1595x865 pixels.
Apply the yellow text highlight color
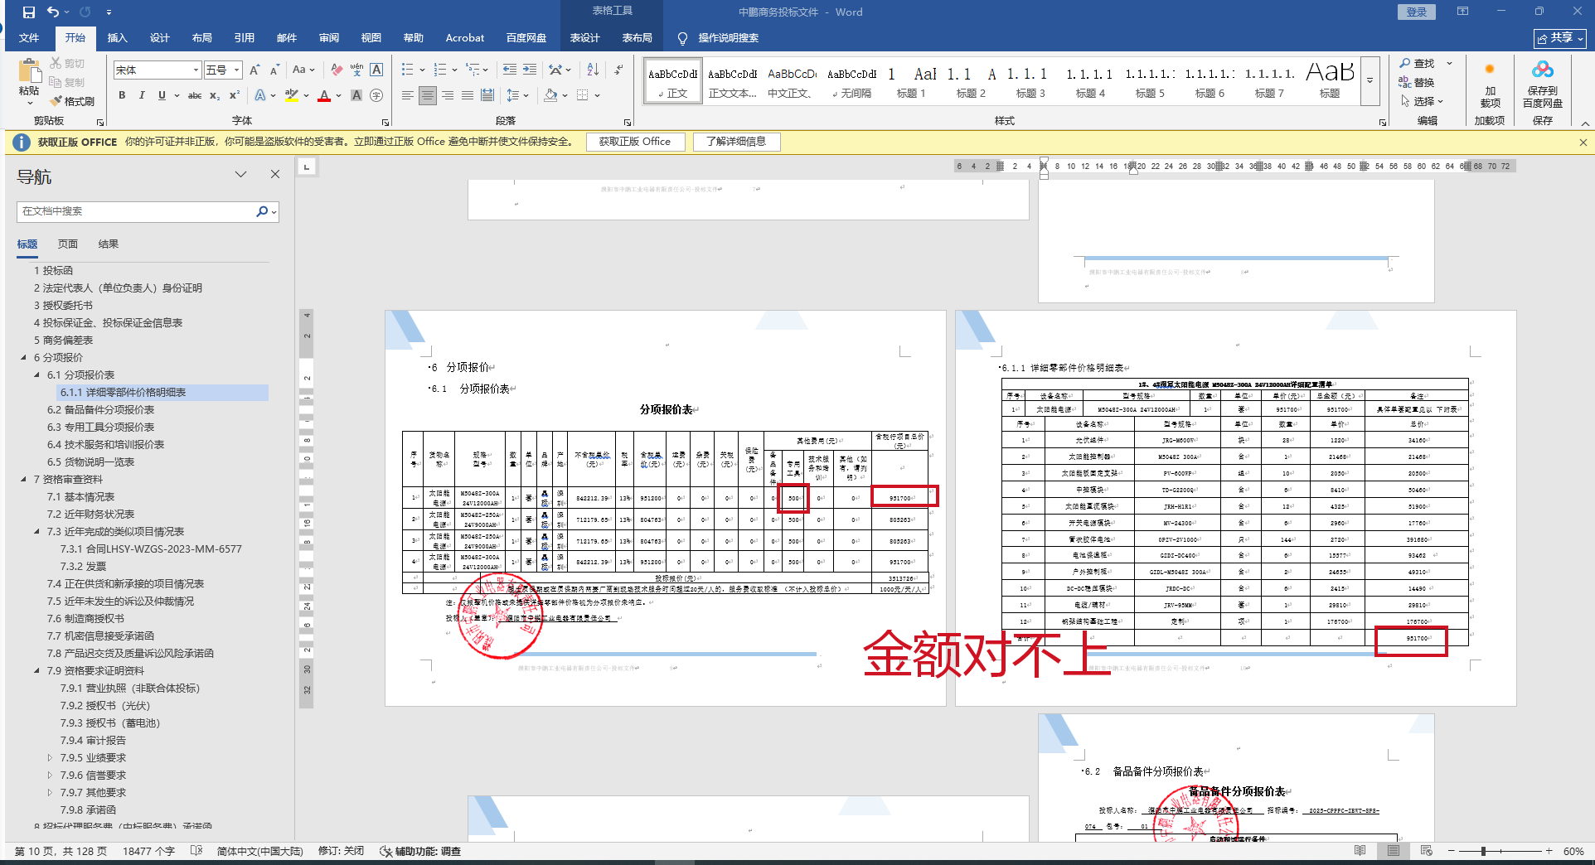pos(292,95)
